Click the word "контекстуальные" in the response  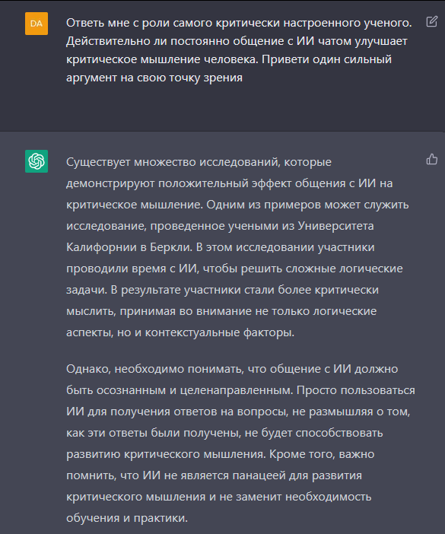pyautogui.click(x=192, y=332)
